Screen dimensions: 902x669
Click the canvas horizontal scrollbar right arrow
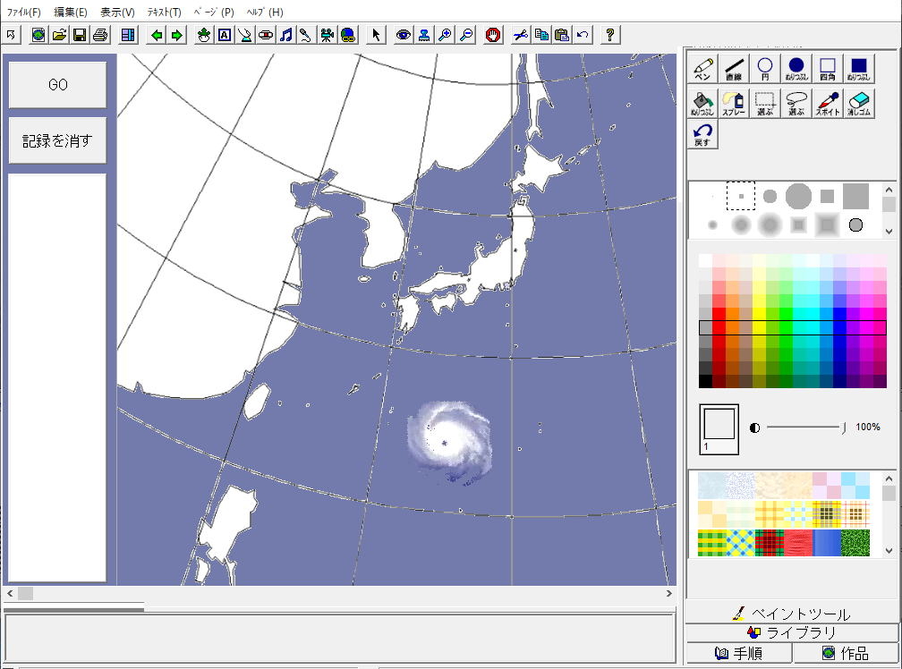coord(668,593)
